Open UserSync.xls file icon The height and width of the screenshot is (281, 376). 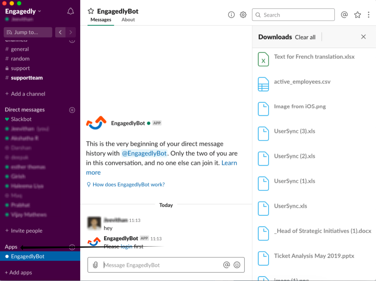coord(263,209)
